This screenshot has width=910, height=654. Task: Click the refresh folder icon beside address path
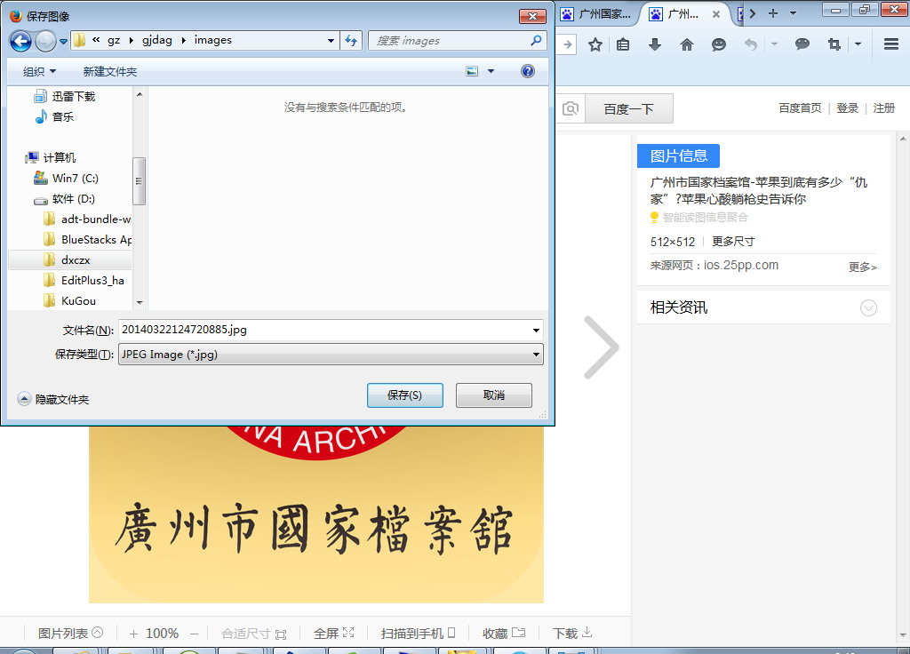[x=351, y=41]
